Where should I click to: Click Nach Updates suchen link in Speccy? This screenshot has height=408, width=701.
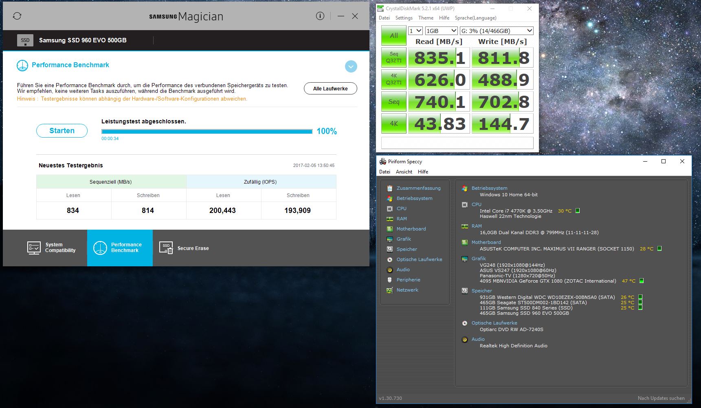(661, 398)
